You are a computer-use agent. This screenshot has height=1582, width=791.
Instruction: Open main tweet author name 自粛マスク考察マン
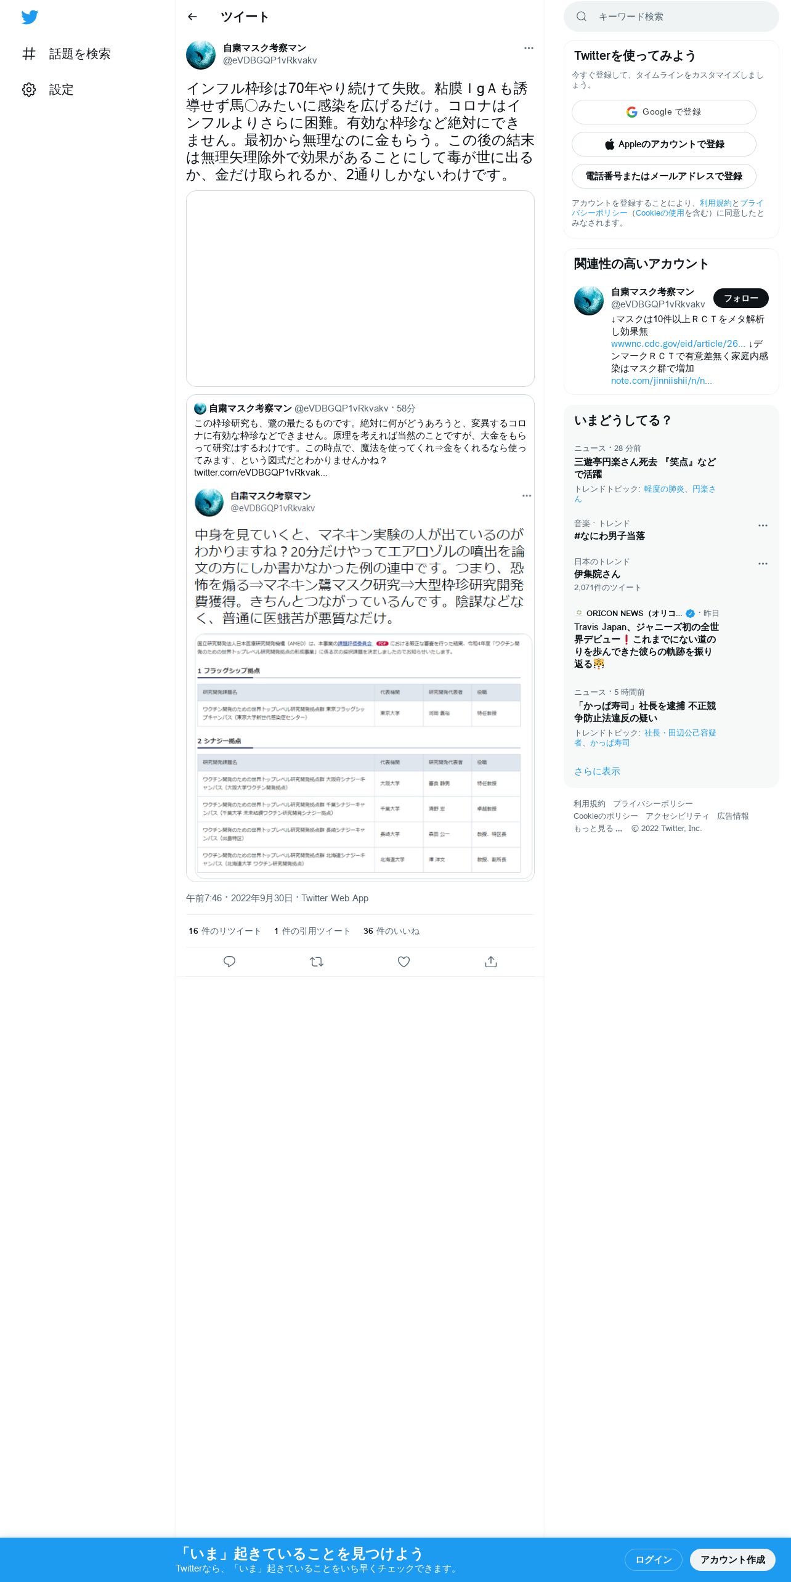click(264, 48)
